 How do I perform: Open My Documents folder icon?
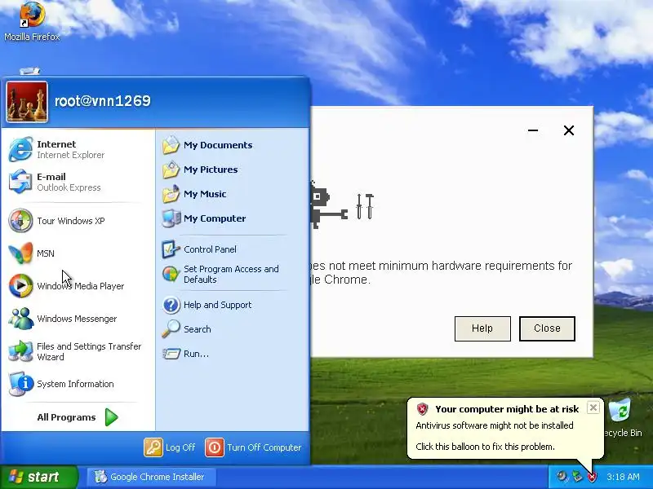(x=171, y=145)
